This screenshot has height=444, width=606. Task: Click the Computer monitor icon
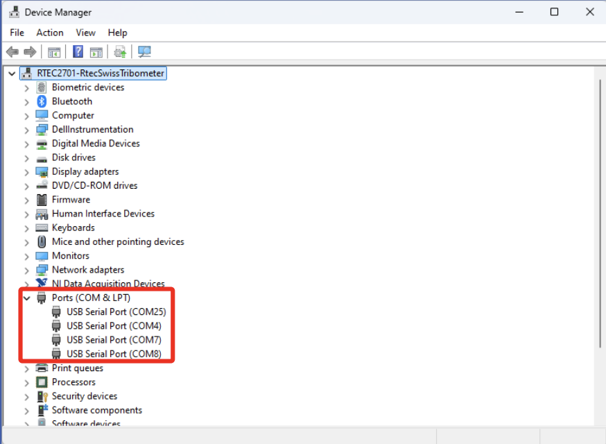click(42, 115)
